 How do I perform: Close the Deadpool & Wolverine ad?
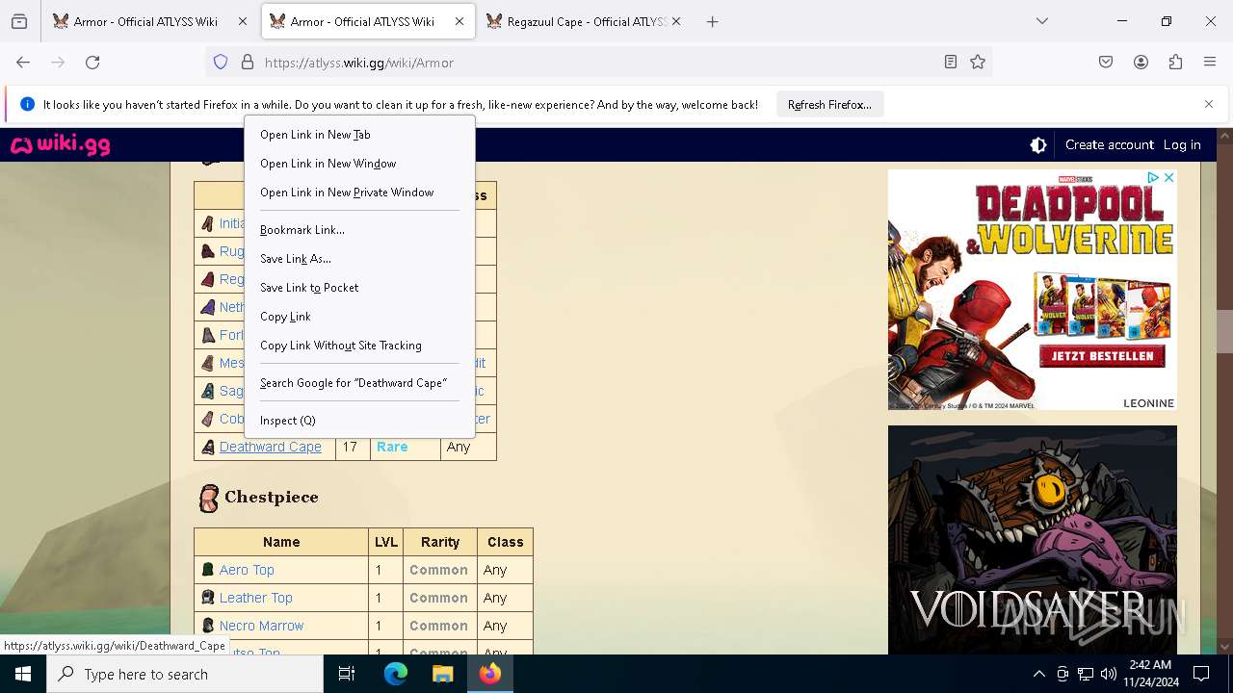(1168, 178)
